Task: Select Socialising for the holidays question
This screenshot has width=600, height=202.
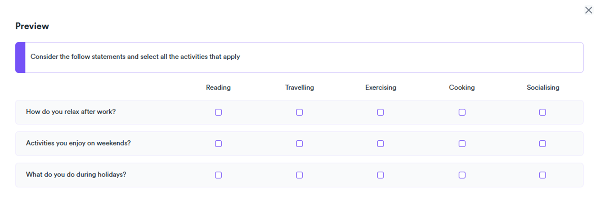Action: point(542,175)
